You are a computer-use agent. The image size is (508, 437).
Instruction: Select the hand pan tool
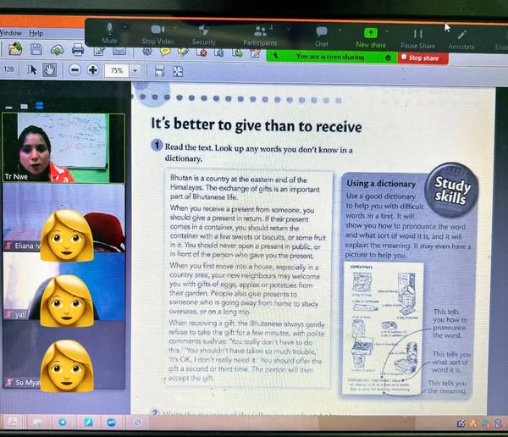[x=50, y=70]
